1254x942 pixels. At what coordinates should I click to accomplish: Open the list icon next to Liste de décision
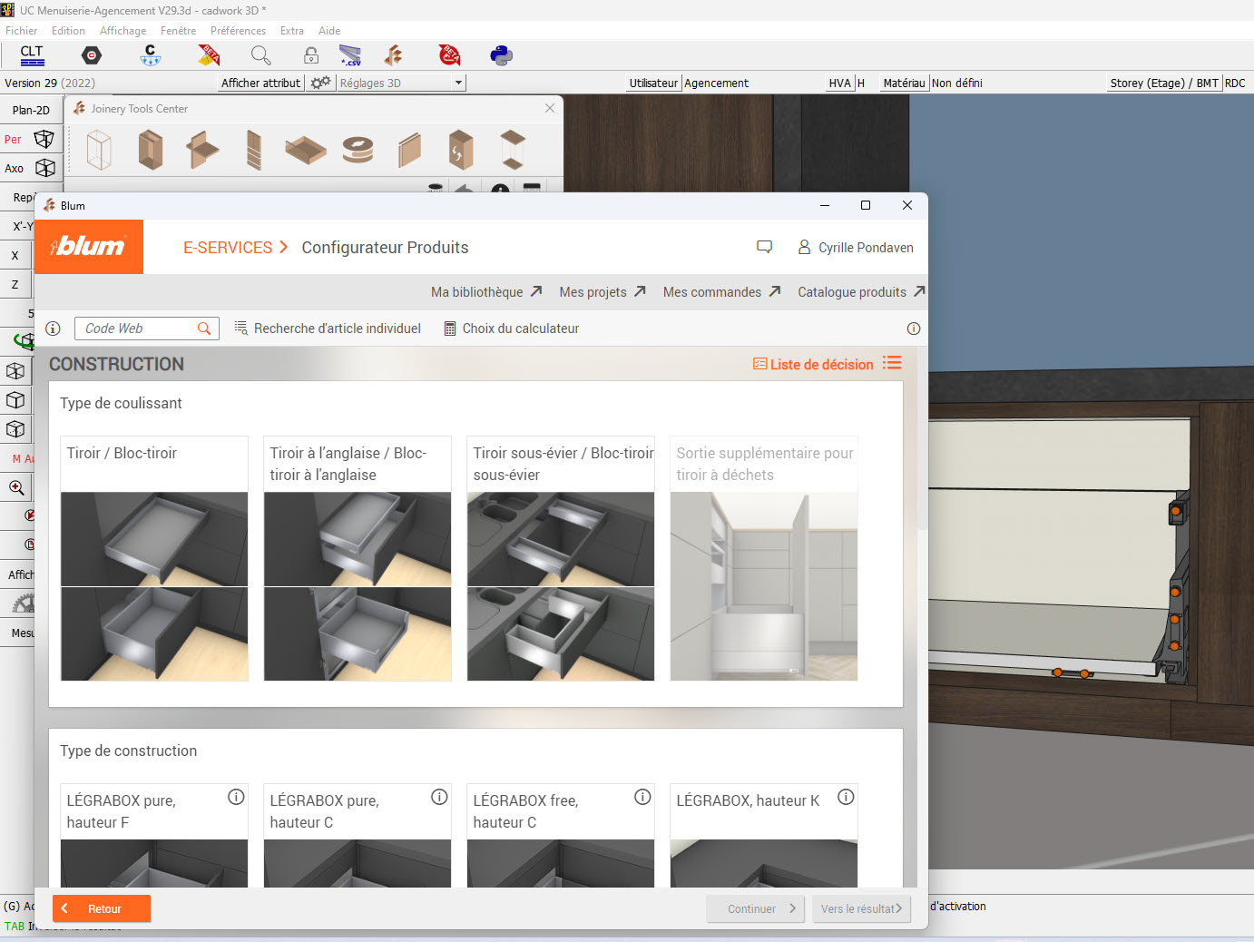point(892,363)
